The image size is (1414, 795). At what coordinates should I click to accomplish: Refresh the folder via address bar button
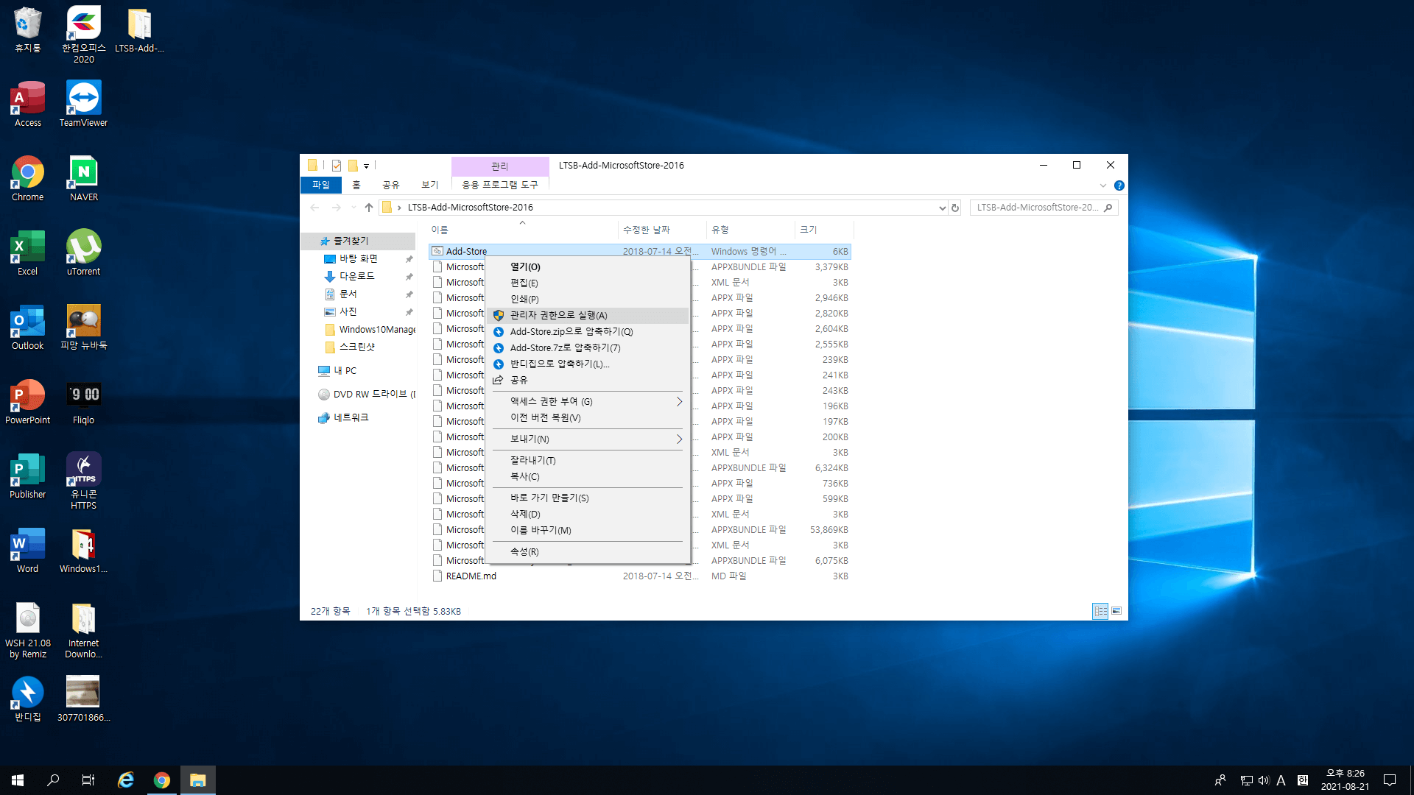[955, 208]
